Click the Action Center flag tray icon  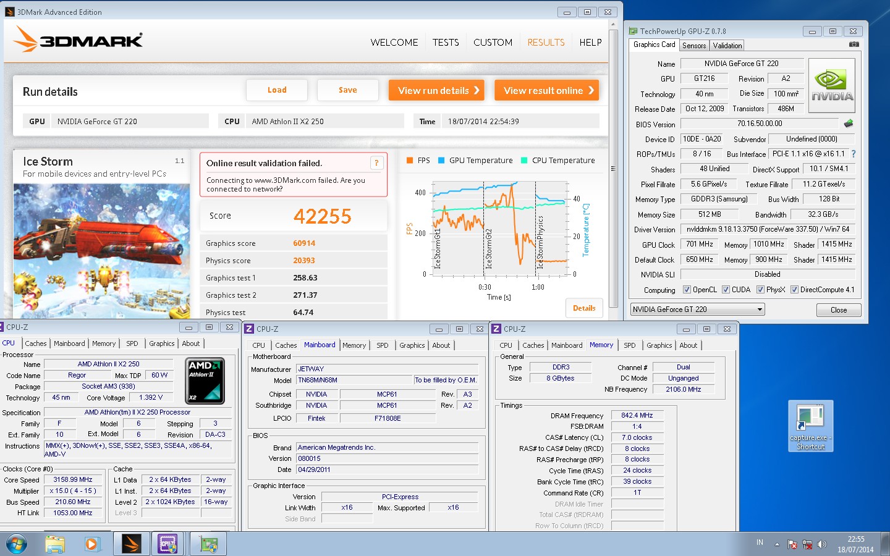[x=792, y=544]
